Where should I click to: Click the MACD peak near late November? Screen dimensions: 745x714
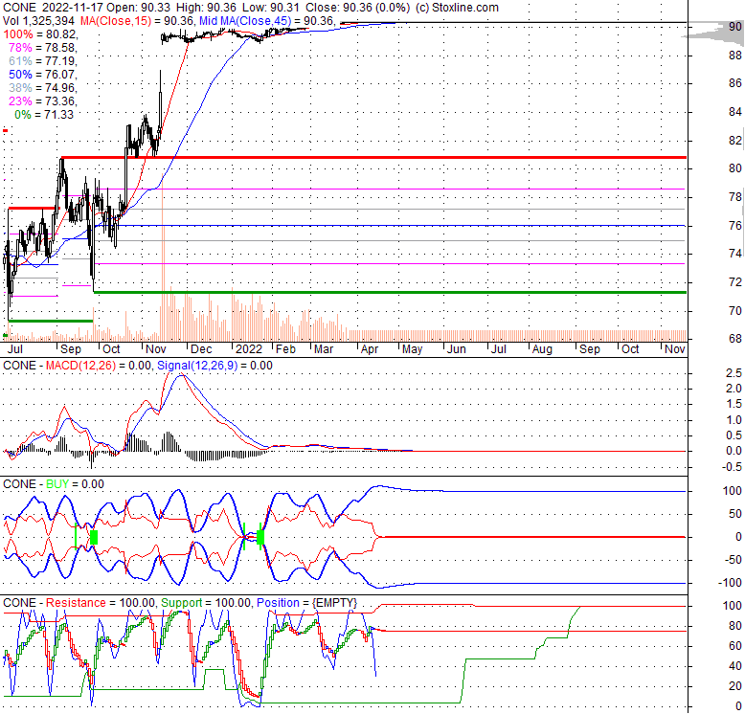tap(180, 375)
